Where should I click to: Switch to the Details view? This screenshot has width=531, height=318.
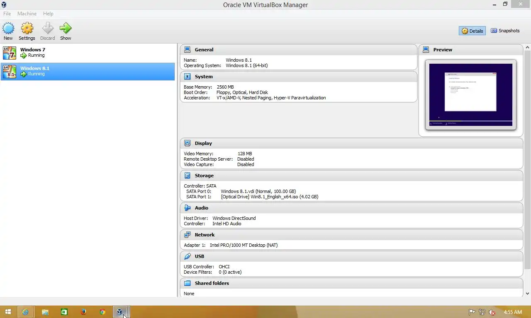(472, 31)
